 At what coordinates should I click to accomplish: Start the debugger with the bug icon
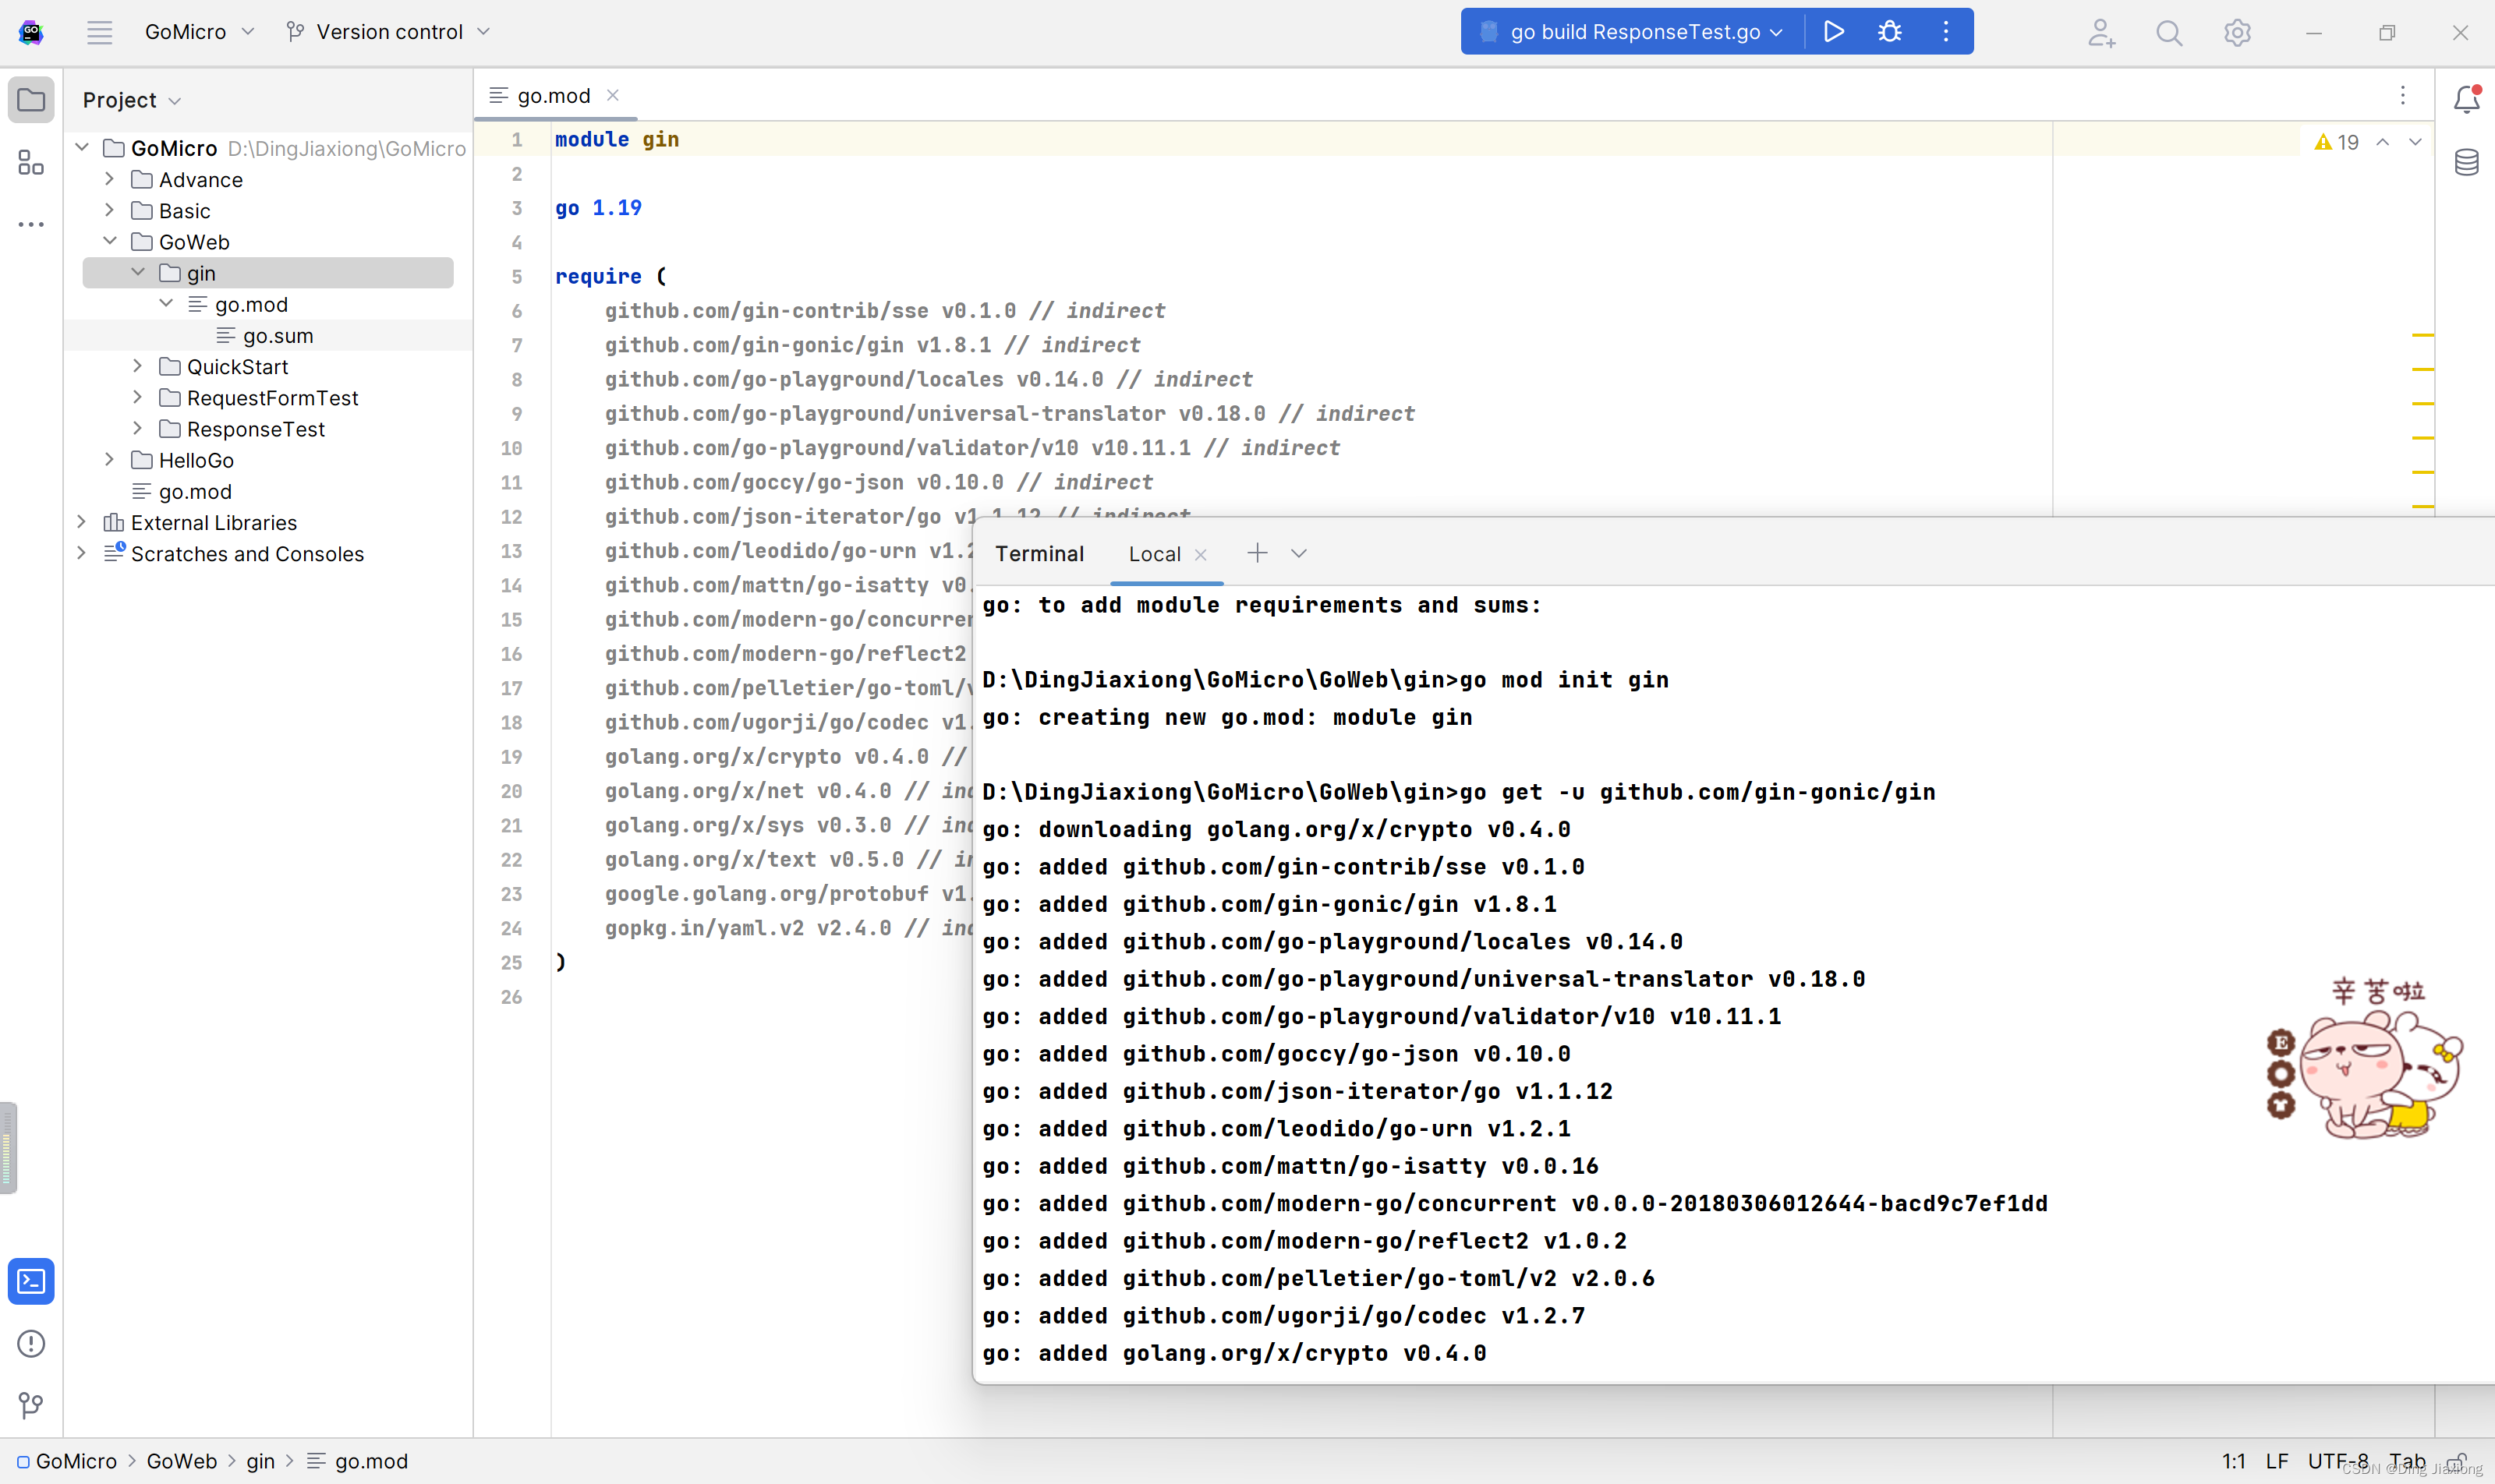coord(1888,32)
